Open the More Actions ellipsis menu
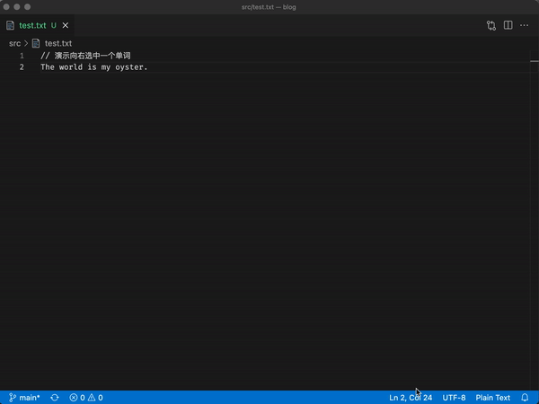The height and width of the screenshot is (404, 539). point(525,25)
